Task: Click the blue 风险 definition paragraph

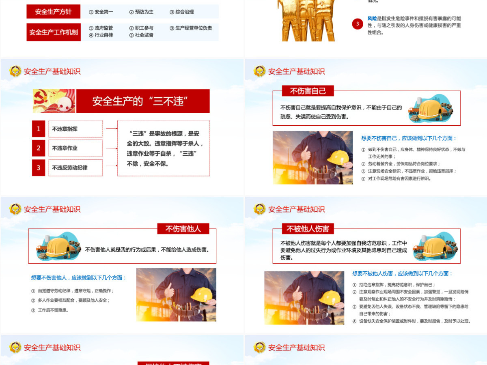Action: [414, 25]
